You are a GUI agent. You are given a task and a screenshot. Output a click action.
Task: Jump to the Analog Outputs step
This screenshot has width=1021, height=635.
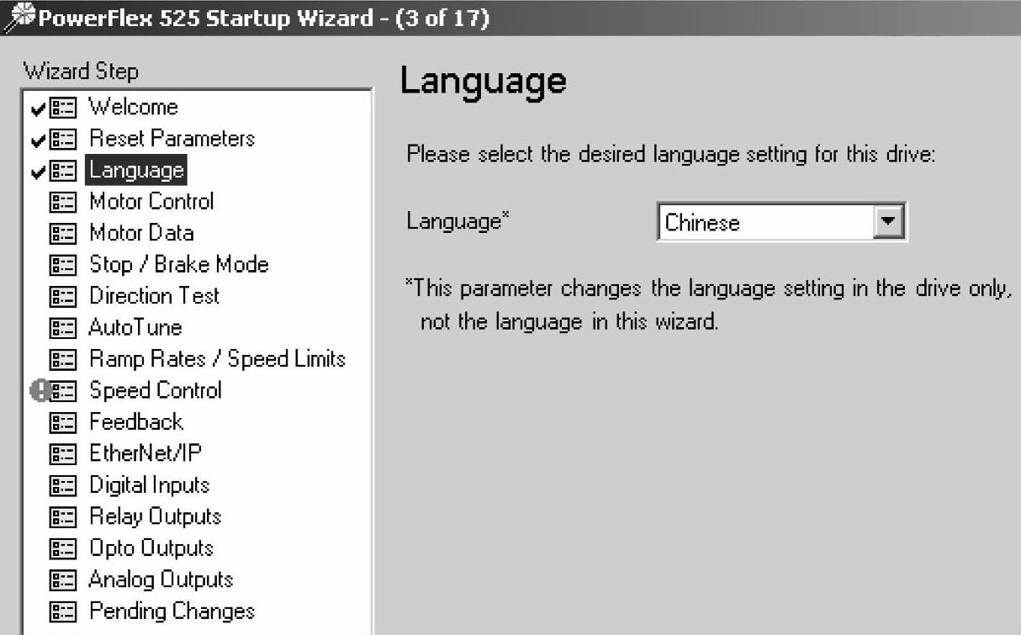pos(161,579)
